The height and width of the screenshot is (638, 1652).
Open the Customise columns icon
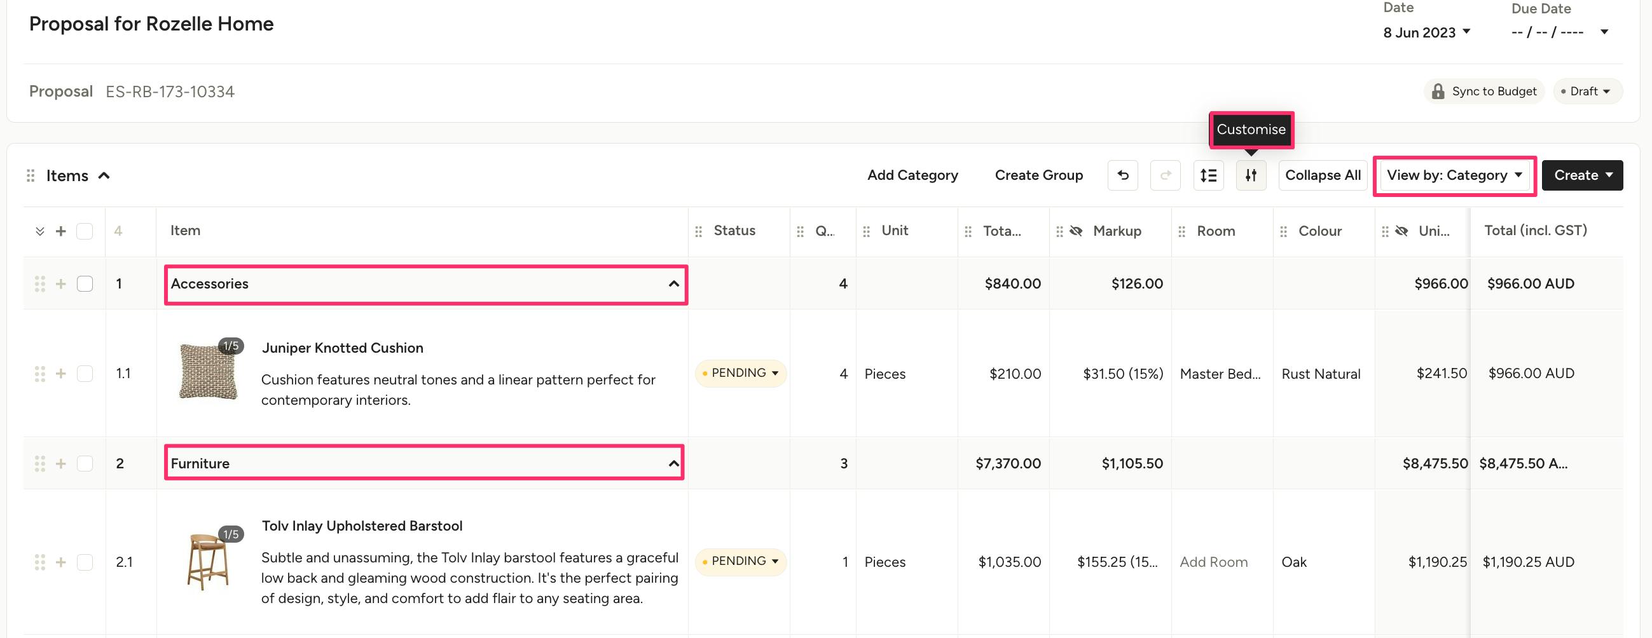(x=1251, y=175)
